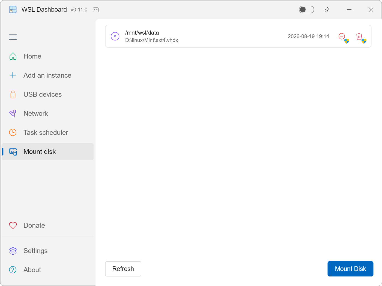Select the Network sidebar item

[x=48, y=114]
